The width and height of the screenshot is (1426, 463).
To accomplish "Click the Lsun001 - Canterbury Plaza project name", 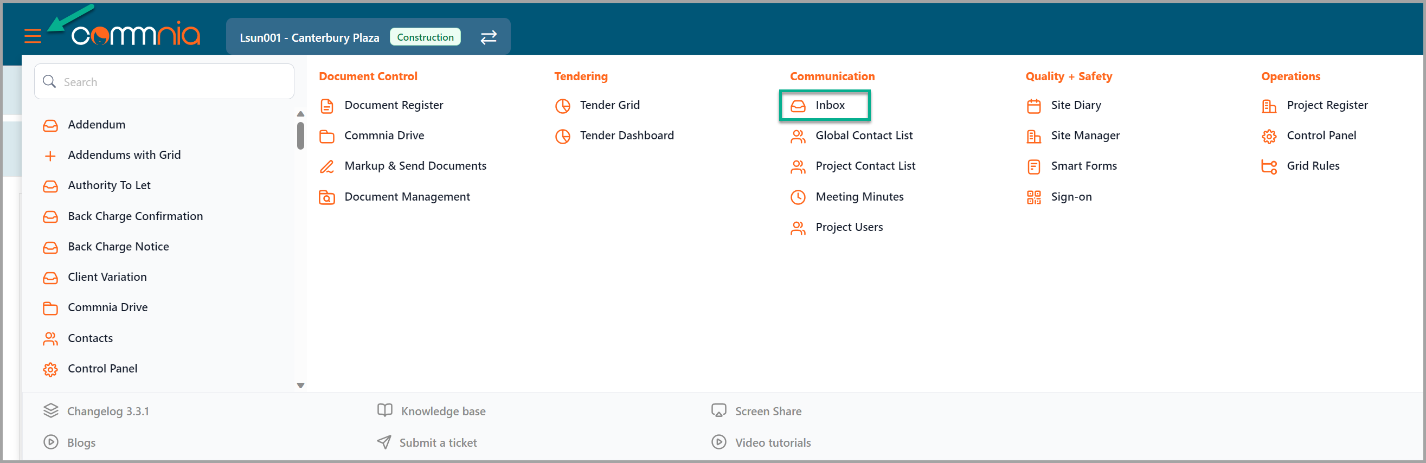I will tap(310, 37).
